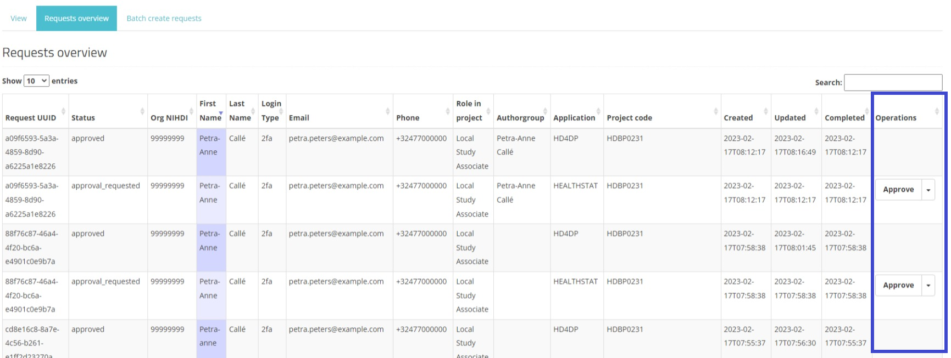Sort table by Status column

point(83,118)
